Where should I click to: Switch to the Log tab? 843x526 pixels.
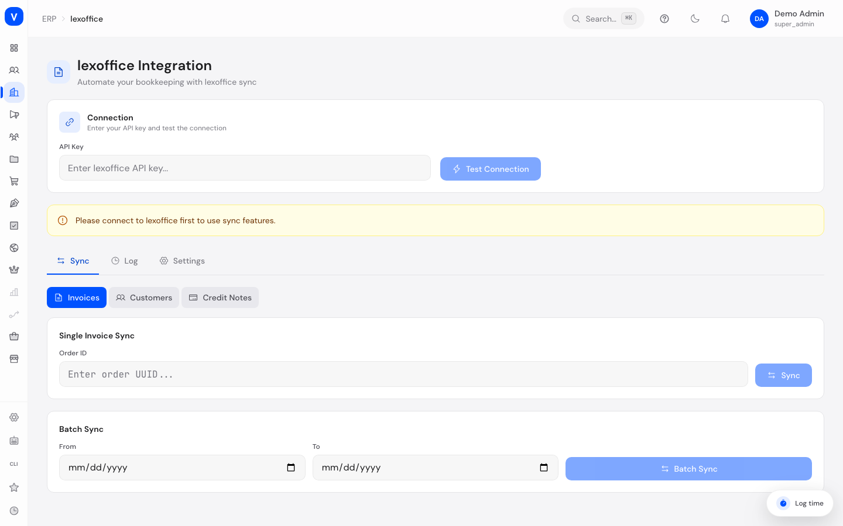pos(124,261)
